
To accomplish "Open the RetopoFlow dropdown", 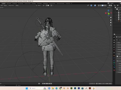I will [12, 5].
